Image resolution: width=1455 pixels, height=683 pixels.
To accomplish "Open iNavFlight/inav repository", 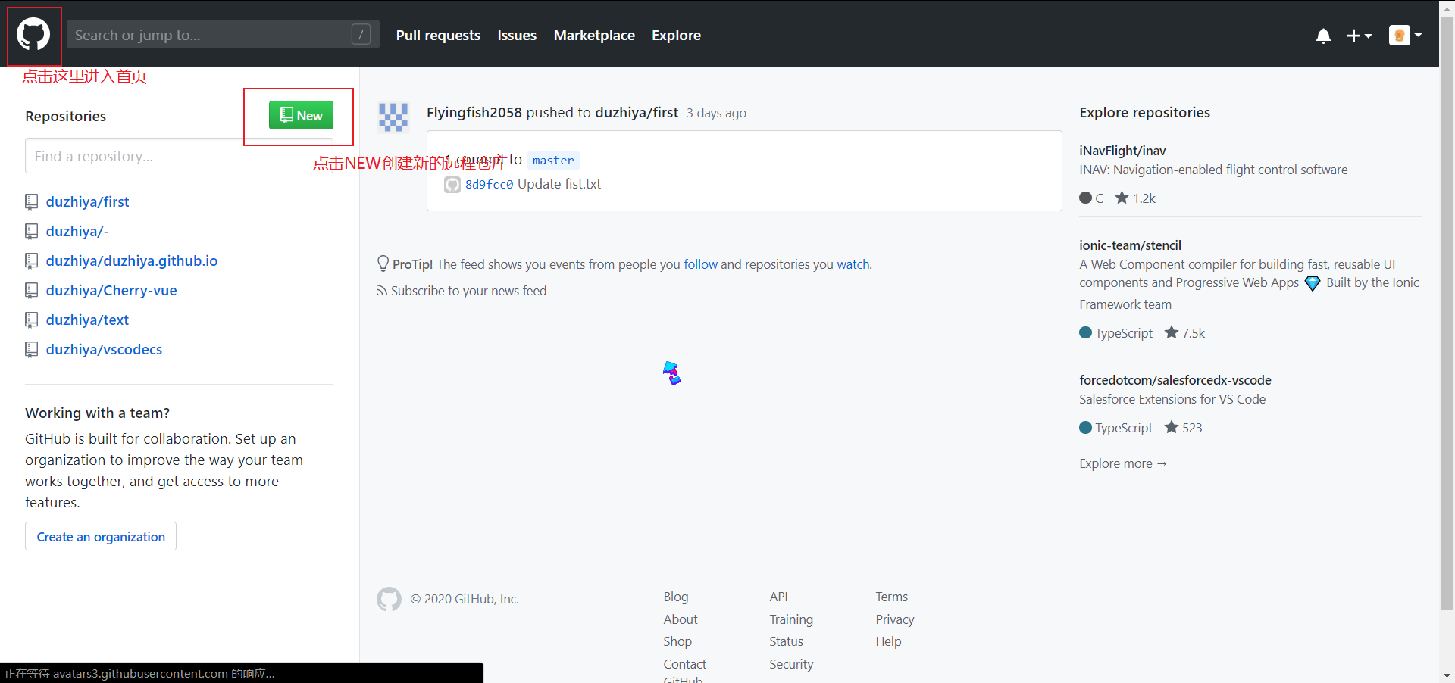I will pyautogui.click(x=1122, y=151).
